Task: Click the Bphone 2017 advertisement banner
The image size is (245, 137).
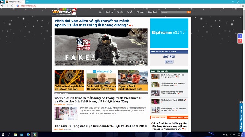Action: pyautogui.click(x=169, y=33)
